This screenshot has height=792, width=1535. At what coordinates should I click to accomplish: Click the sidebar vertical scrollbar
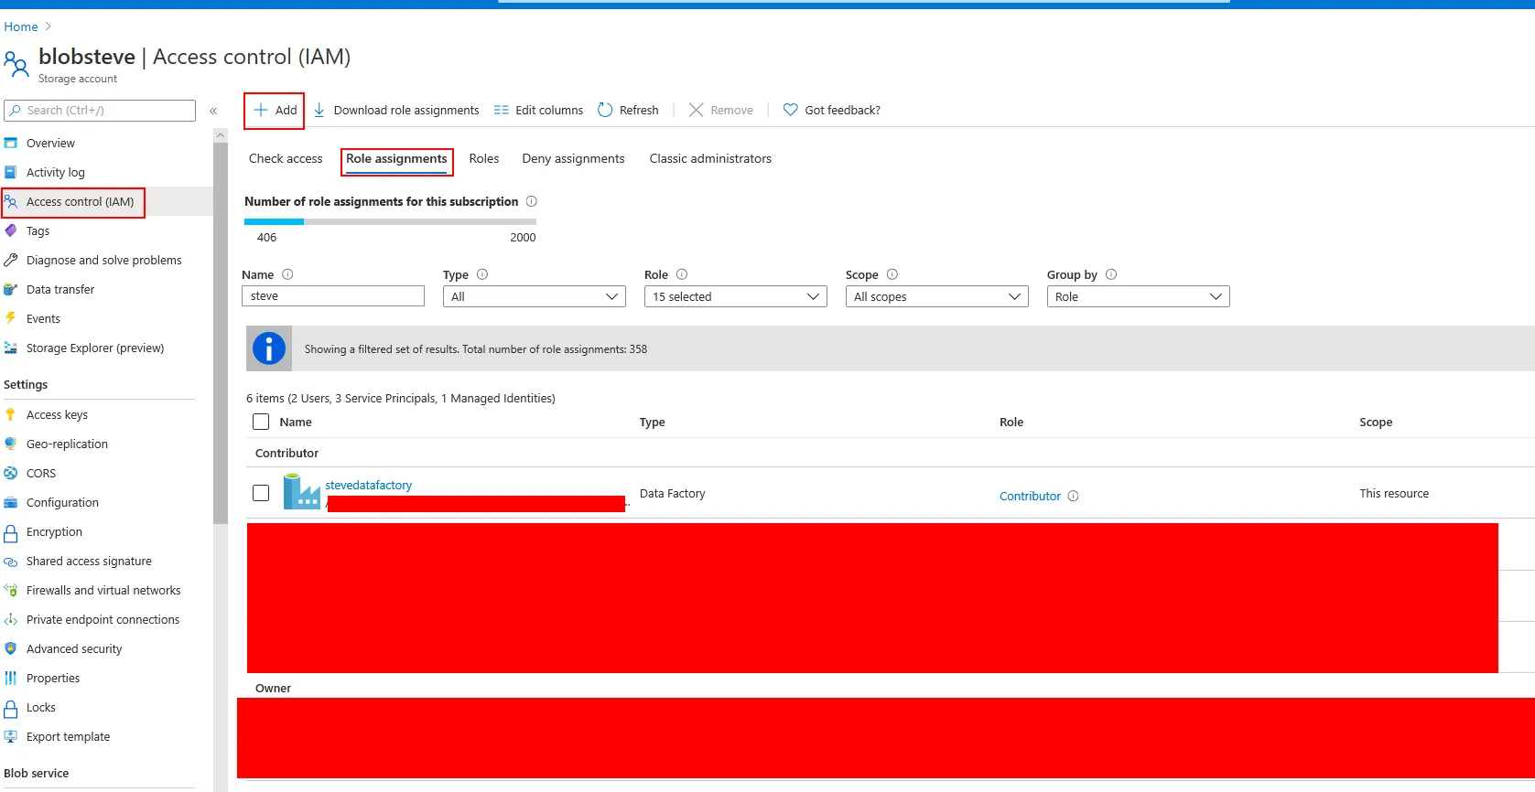click(x=220, y=334)
